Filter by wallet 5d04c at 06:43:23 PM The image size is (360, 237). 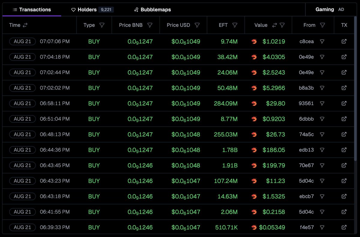pos(322,181)
